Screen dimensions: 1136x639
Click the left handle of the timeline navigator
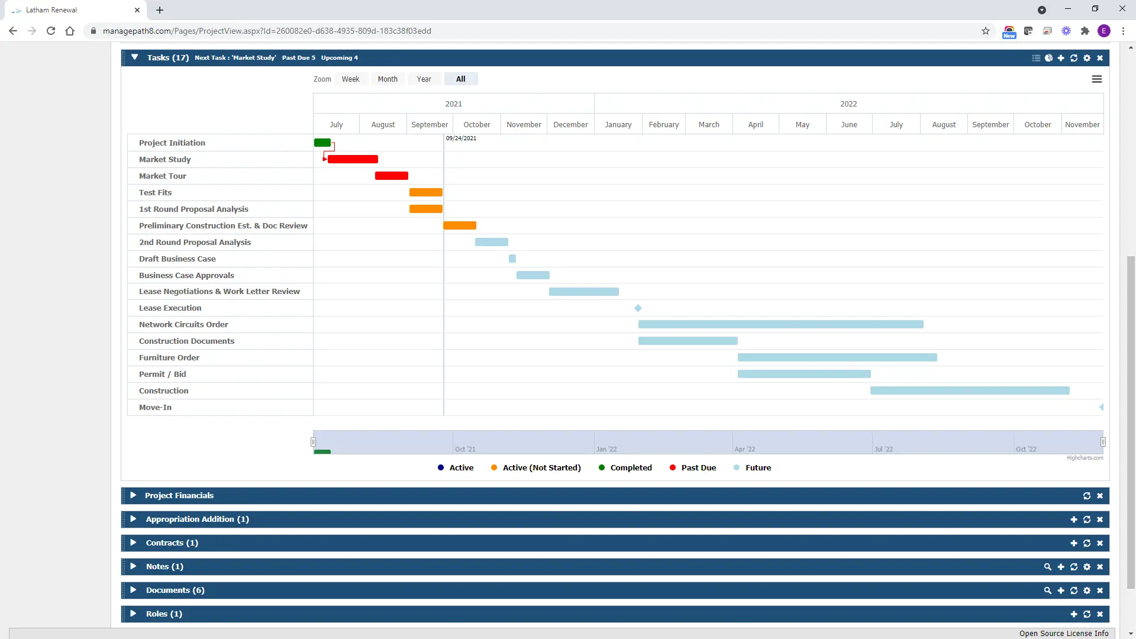[x=314, y=442]
